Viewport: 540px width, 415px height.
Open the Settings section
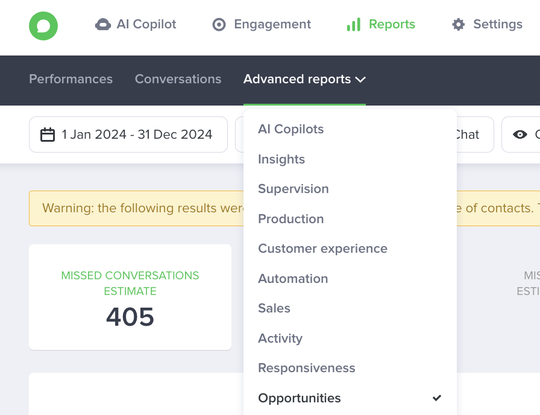pyautogui.click(x=487, y=25)
